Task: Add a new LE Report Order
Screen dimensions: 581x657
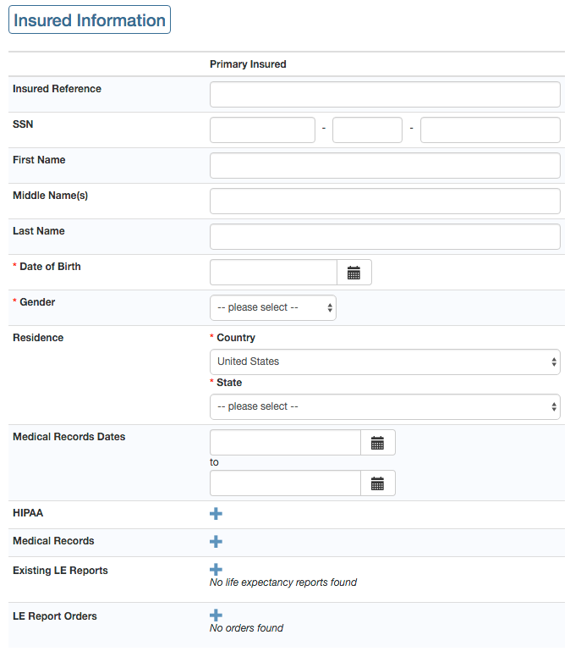Action: coord(216,616)
